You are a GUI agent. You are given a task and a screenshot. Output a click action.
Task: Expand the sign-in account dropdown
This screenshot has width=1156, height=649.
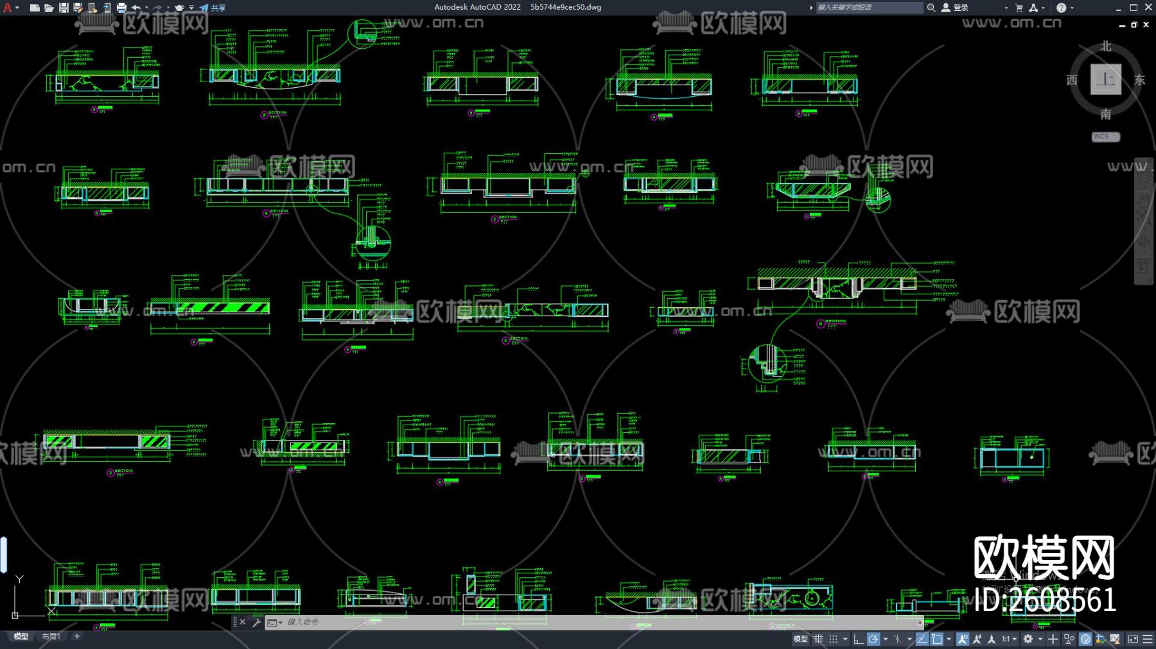[x=1006, y=8]
